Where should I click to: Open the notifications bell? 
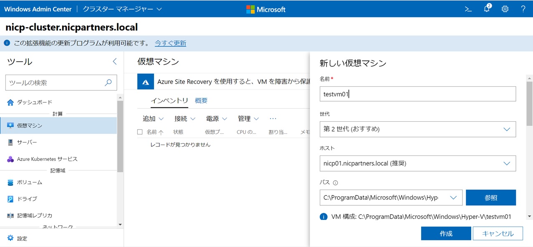pos(487,9)
